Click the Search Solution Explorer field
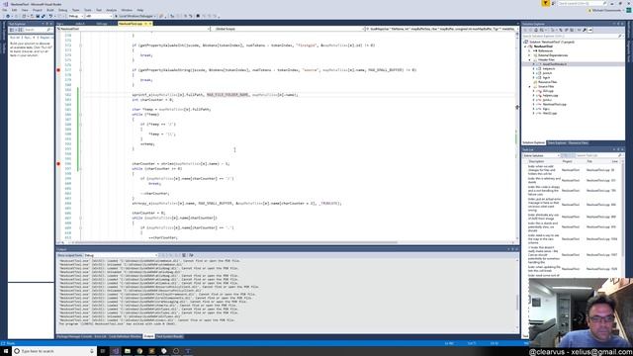633x356 pixels. pyautogui.click(x=573, y=36)
